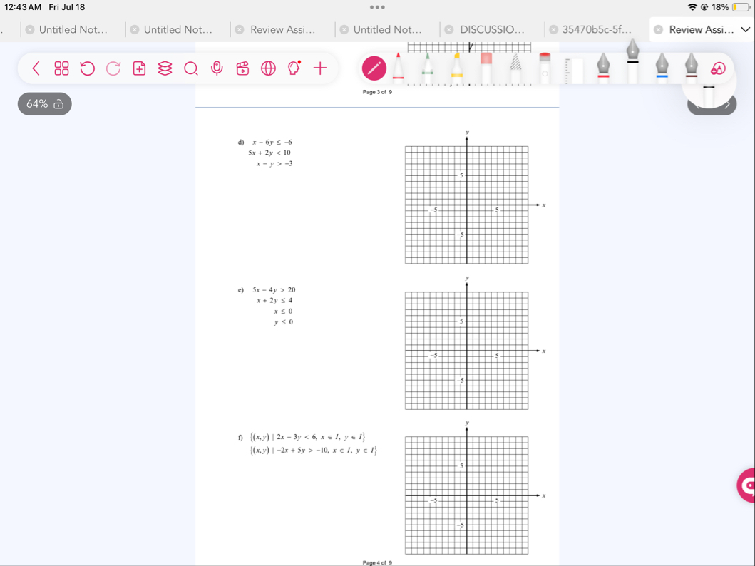Viewport: 755px width, 566px height.
Task: Tap the inequality 5x − 4y > 20
Action: click(x=274, y=290)
